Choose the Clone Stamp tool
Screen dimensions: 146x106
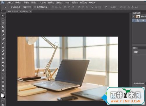(3, 47)
